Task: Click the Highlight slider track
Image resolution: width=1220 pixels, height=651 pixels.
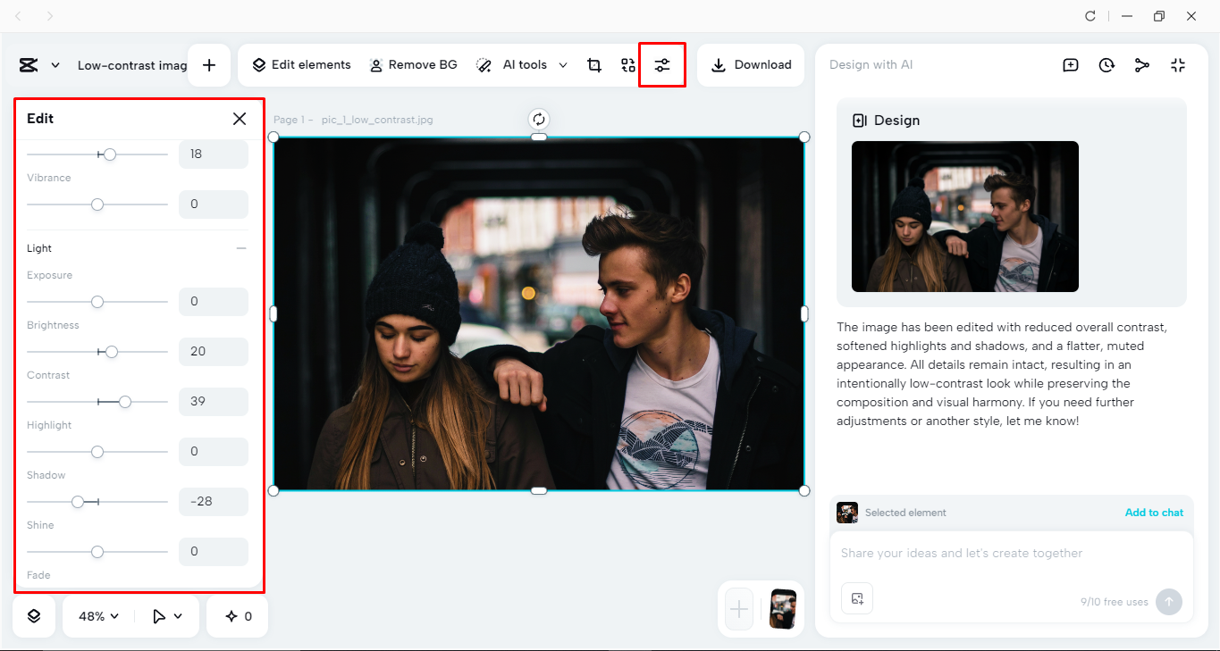Action: (97, 452)
